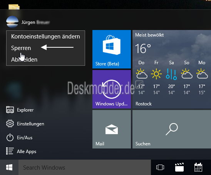
Task: Open the Windows Update tile
Action: click(112, 89)
